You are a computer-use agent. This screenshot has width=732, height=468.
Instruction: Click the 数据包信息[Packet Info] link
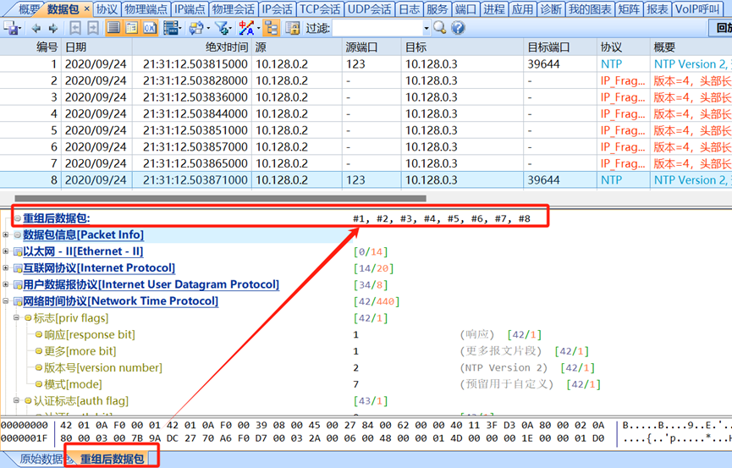[x=83, y=235]
